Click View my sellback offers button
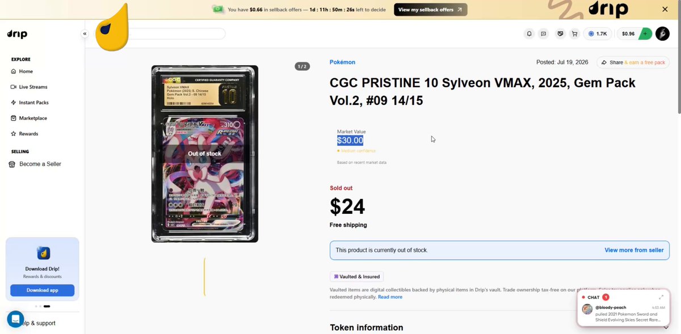 tap(431, 10)
